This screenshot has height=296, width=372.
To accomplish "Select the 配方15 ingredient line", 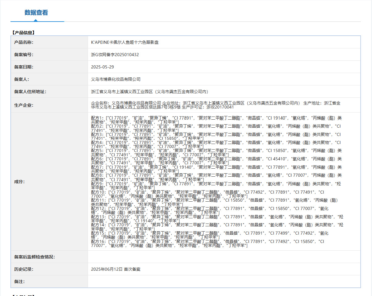I will point(210,235).
